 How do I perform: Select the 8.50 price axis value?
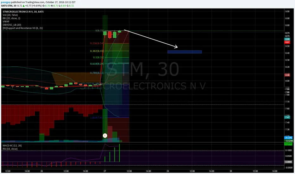(x=287, y=46)
